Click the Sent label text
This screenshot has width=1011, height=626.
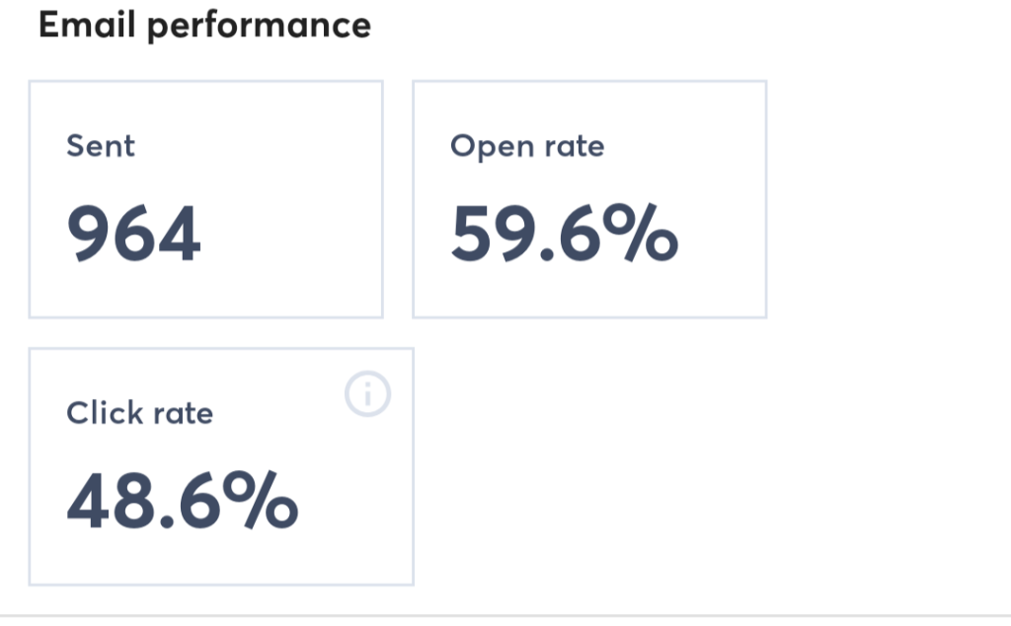point(100,146)
